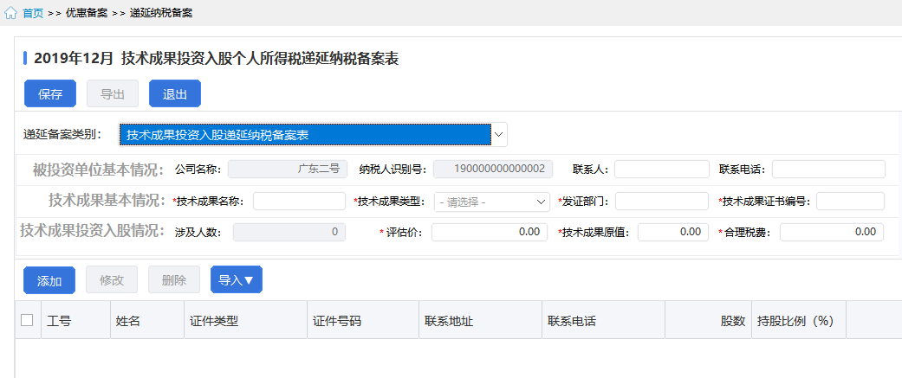Screen dimensions: 902x378
Task: Click the 姓名 column header
Action: [x=128, y=321]
